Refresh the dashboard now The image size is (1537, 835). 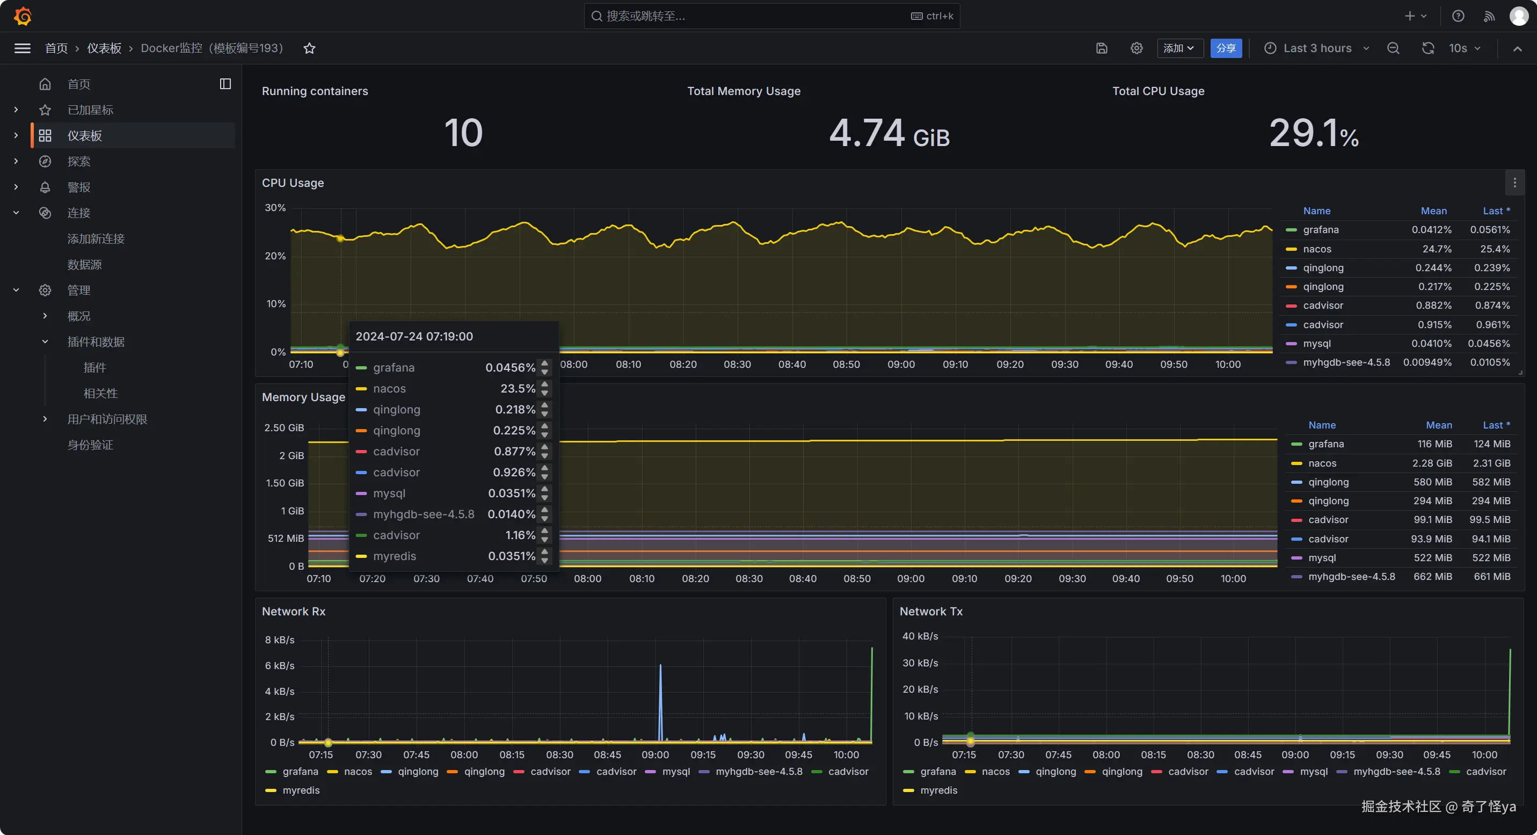tap(1427, 48)
